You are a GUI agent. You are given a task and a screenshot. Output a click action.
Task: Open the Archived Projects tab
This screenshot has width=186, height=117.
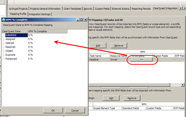(18, 9)
